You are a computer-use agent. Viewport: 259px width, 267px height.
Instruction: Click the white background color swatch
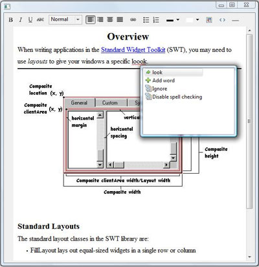click(x=190, y=20)
